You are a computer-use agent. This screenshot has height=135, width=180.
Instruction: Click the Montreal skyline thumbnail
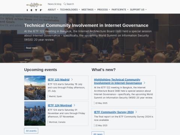pyautogui.click(x=35, y=114)
